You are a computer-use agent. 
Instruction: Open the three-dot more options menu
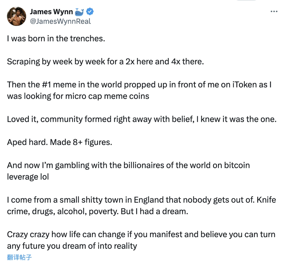(x=274, y=11)
